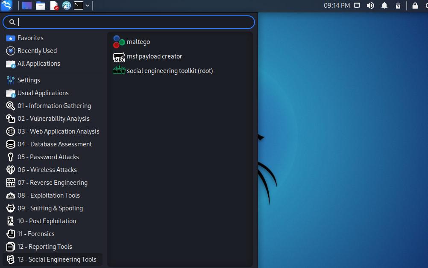Click the 04 - Database Assessment icon
This screenshot has height=268, width=428.
click(10, 144)
